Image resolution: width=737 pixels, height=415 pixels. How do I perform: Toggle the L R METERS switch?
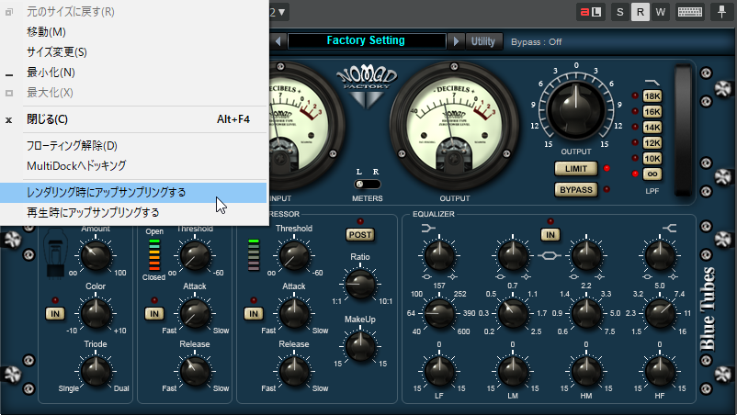click(367, 184)
